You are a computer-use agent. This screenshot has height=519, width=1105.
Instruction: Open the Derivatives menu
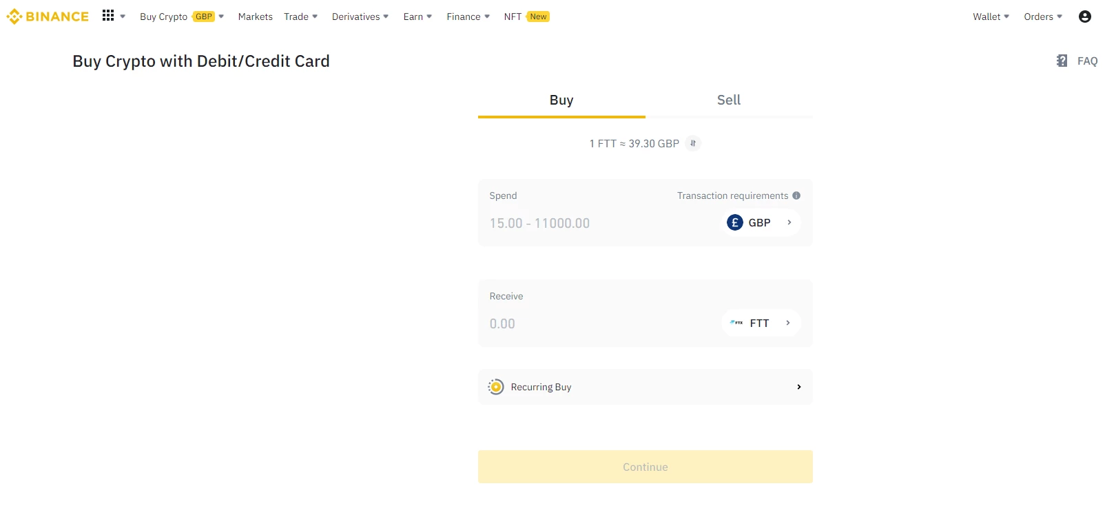360,17
